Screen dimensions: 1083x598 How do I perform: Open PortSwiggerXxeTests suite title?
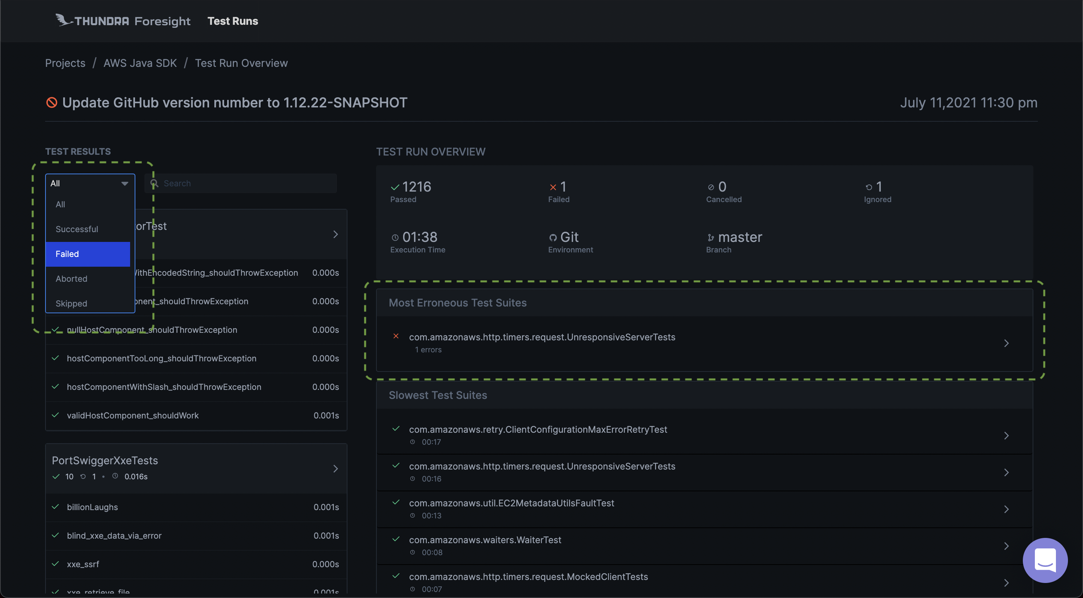(x=105, y=461)
